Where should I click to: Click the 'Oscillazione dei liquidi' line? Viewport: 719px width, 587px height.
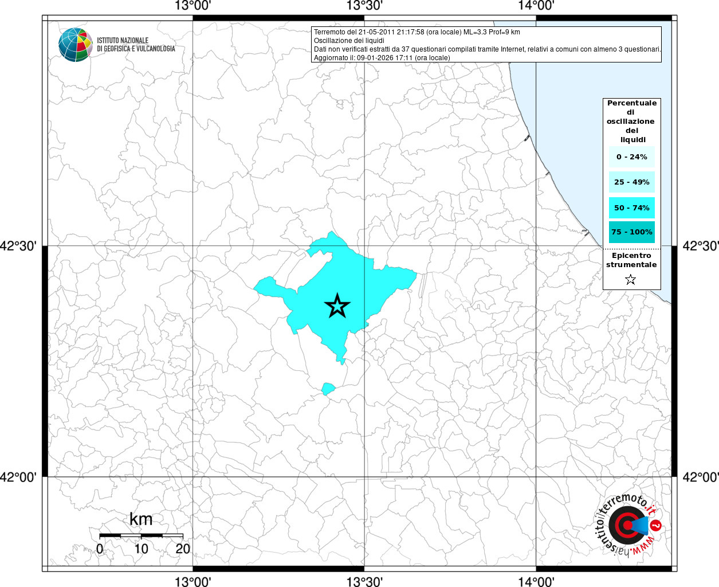click(x=349, y=41)
